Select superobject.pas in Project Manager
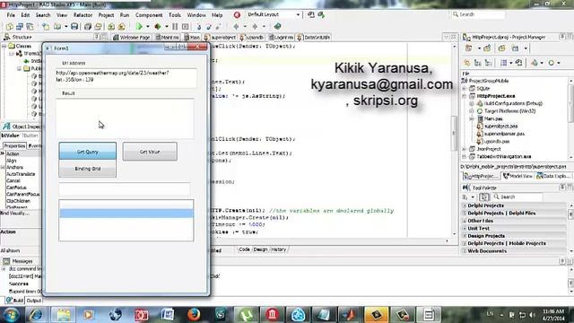This screenshot has width=574, height=323. [x=500, y=126]
